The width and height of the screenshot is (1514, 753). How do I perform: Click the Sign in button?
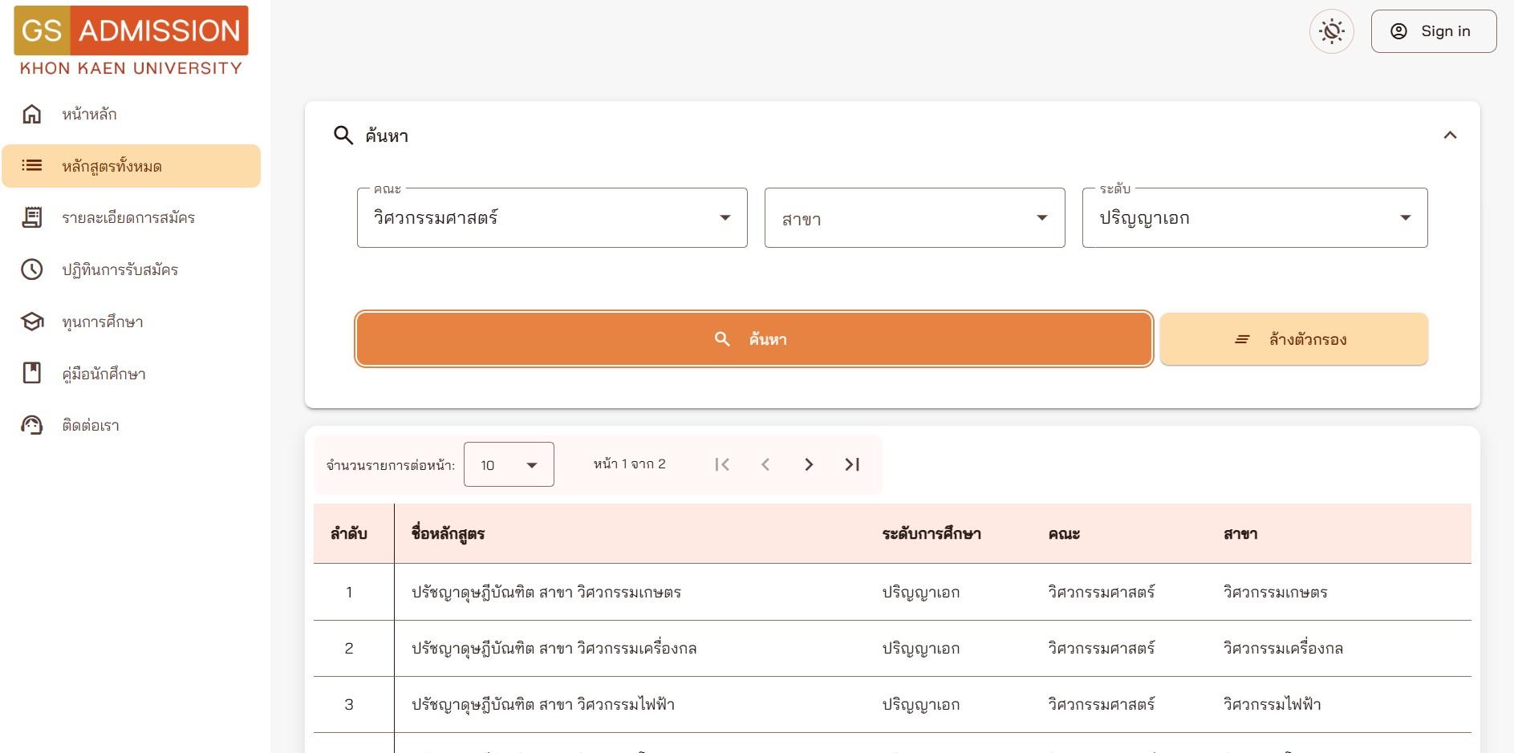[x=1433, y=31]
